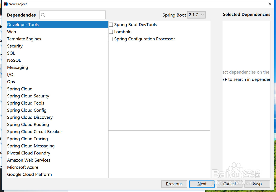The height and width of the screenshot is (192, 276).
Task: Choose Pivotal Cloud Foundry category
Action: tap(58, 153)
